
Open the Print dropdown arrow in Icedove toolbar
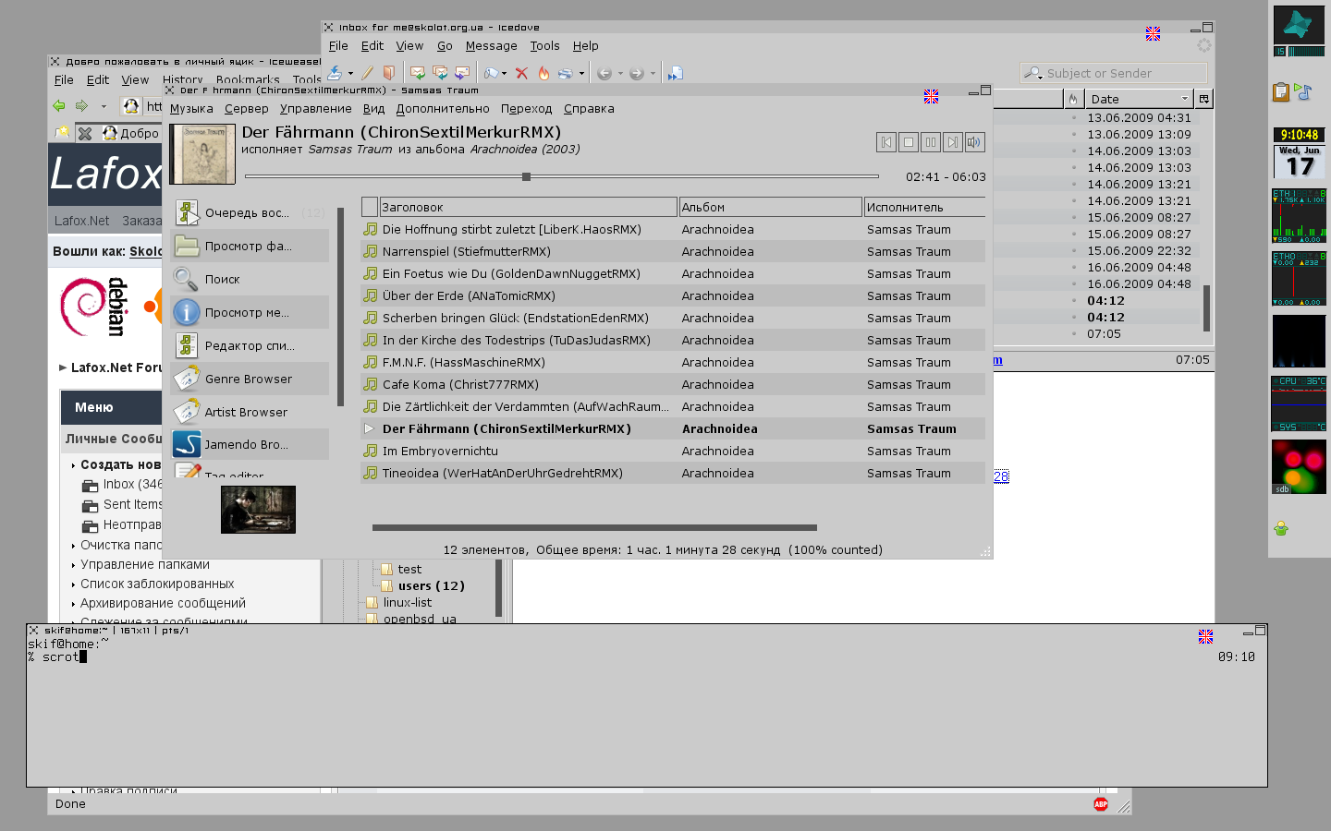(581, 73)
